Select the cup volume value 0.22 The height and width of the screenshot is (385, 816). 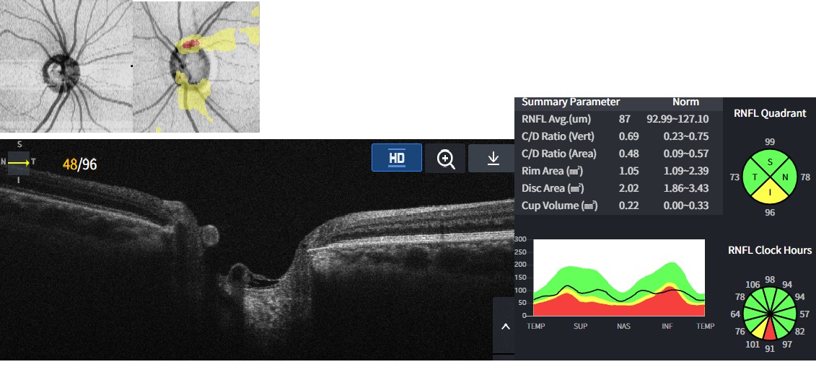point(628,205)
